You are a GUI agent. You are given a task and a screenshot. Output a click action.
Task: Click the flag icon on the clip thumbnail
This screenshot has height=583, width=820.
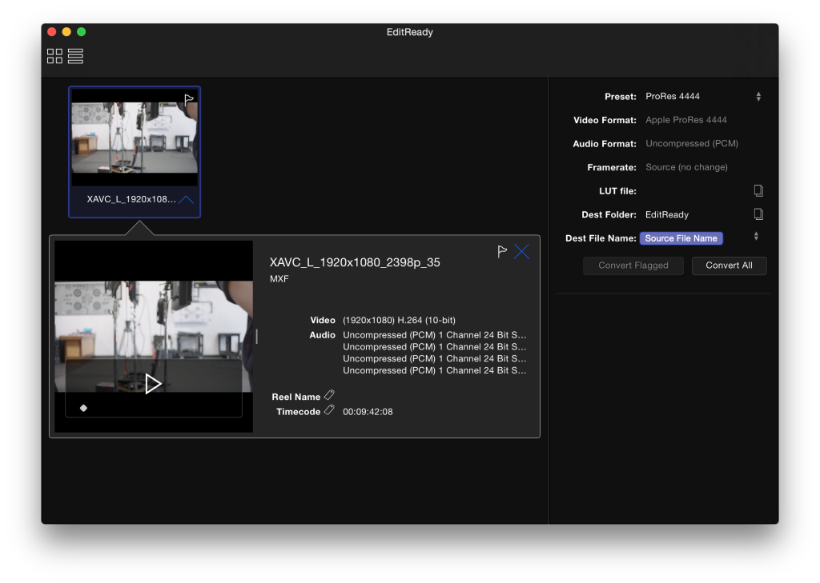point(187,99)
